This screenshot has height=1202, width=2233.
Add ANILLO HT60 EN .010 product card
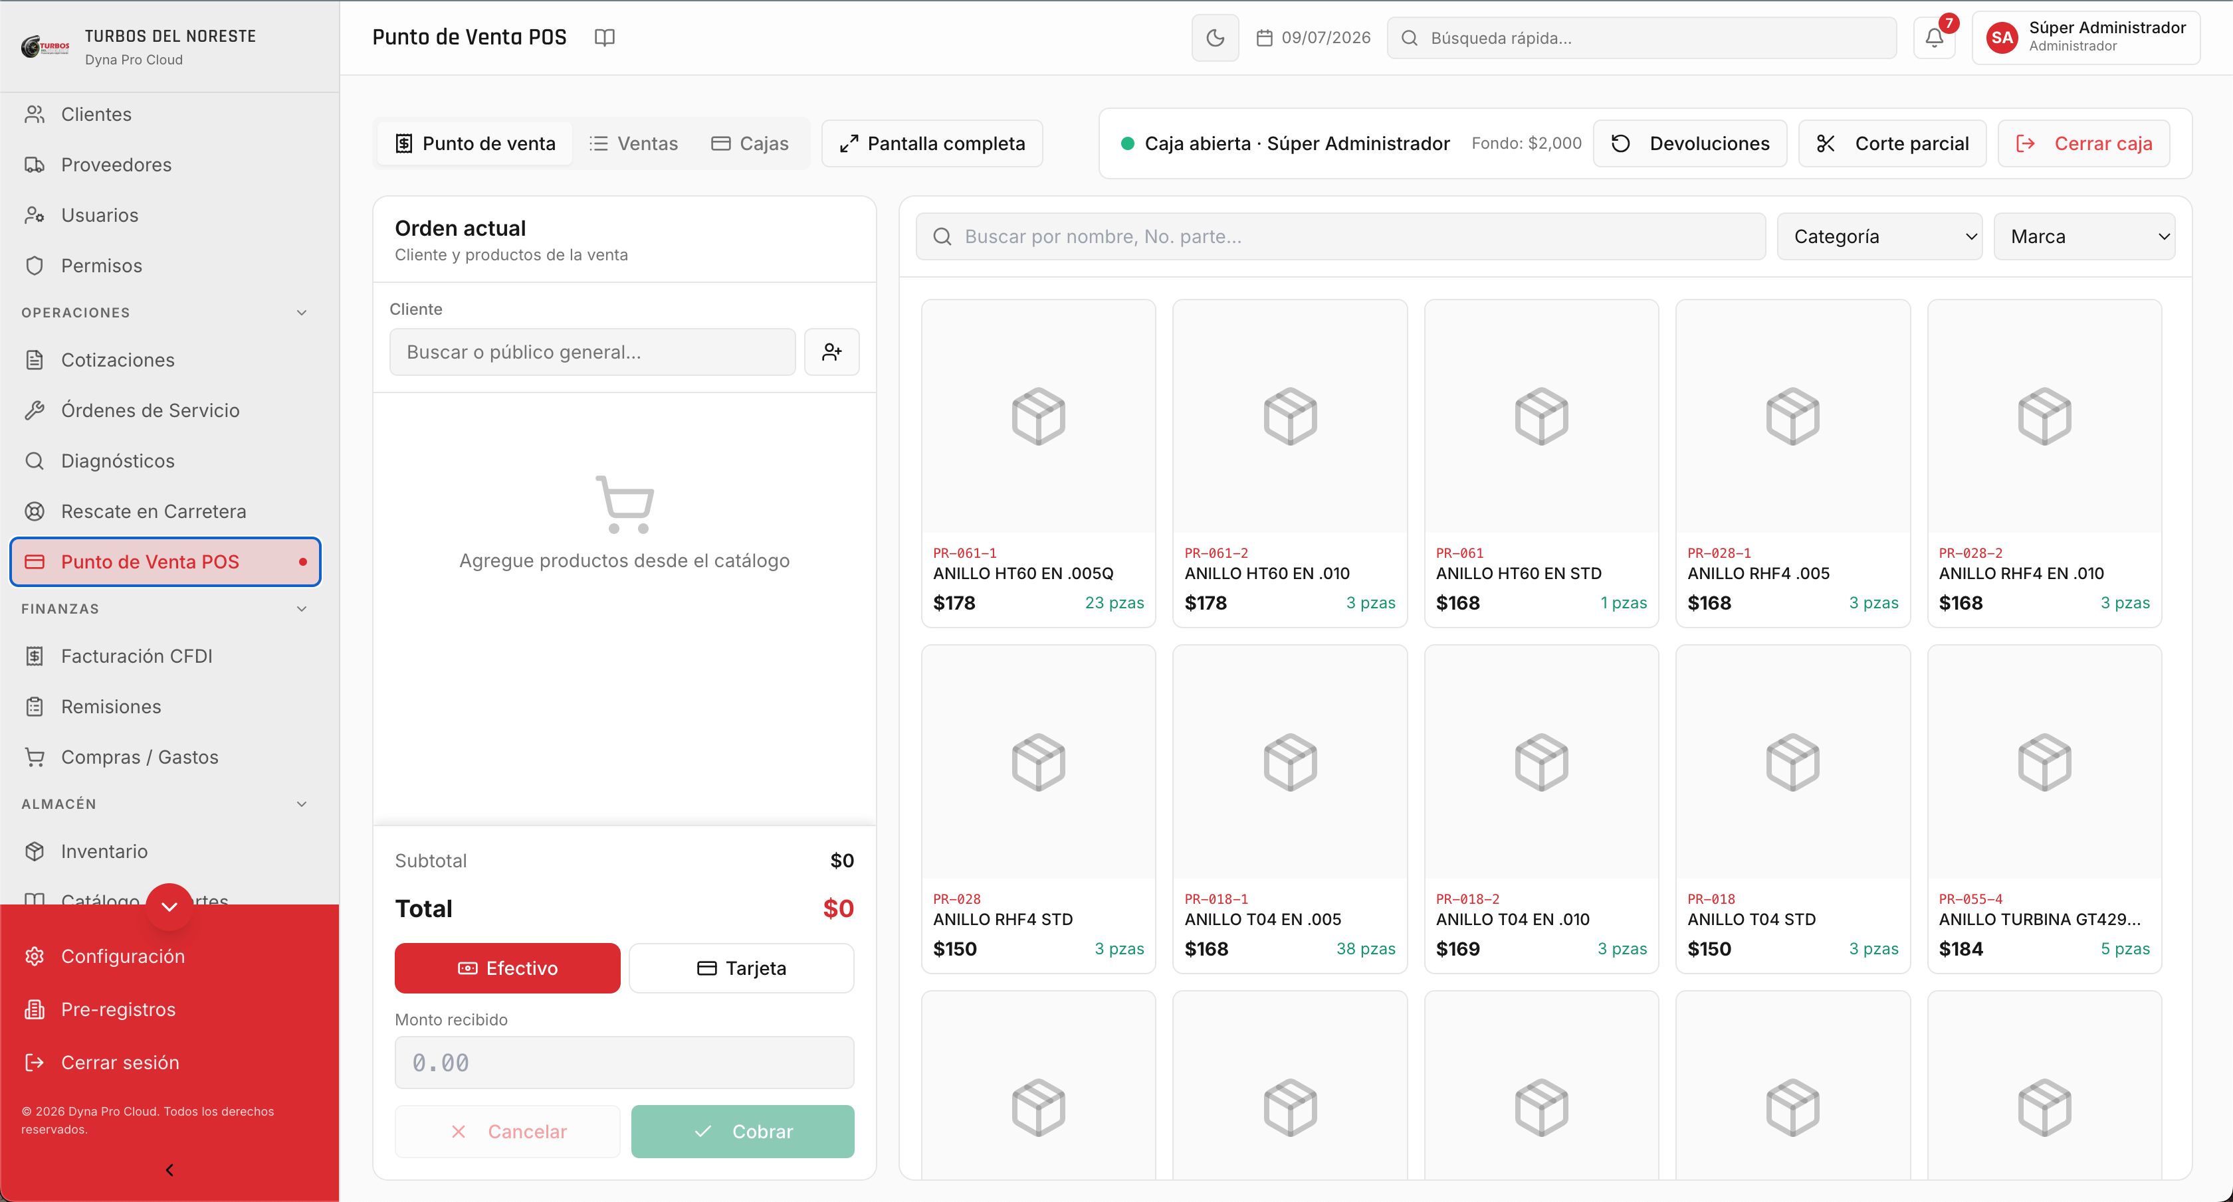tap(1290, 464)
